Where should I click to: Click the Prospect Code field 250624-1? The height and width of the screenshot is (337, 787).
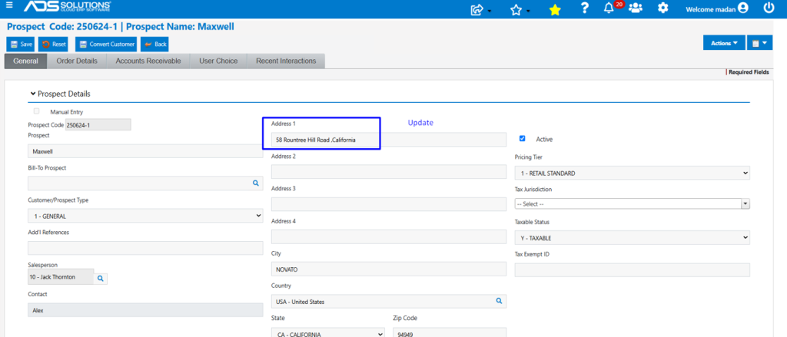pos(98,125)
